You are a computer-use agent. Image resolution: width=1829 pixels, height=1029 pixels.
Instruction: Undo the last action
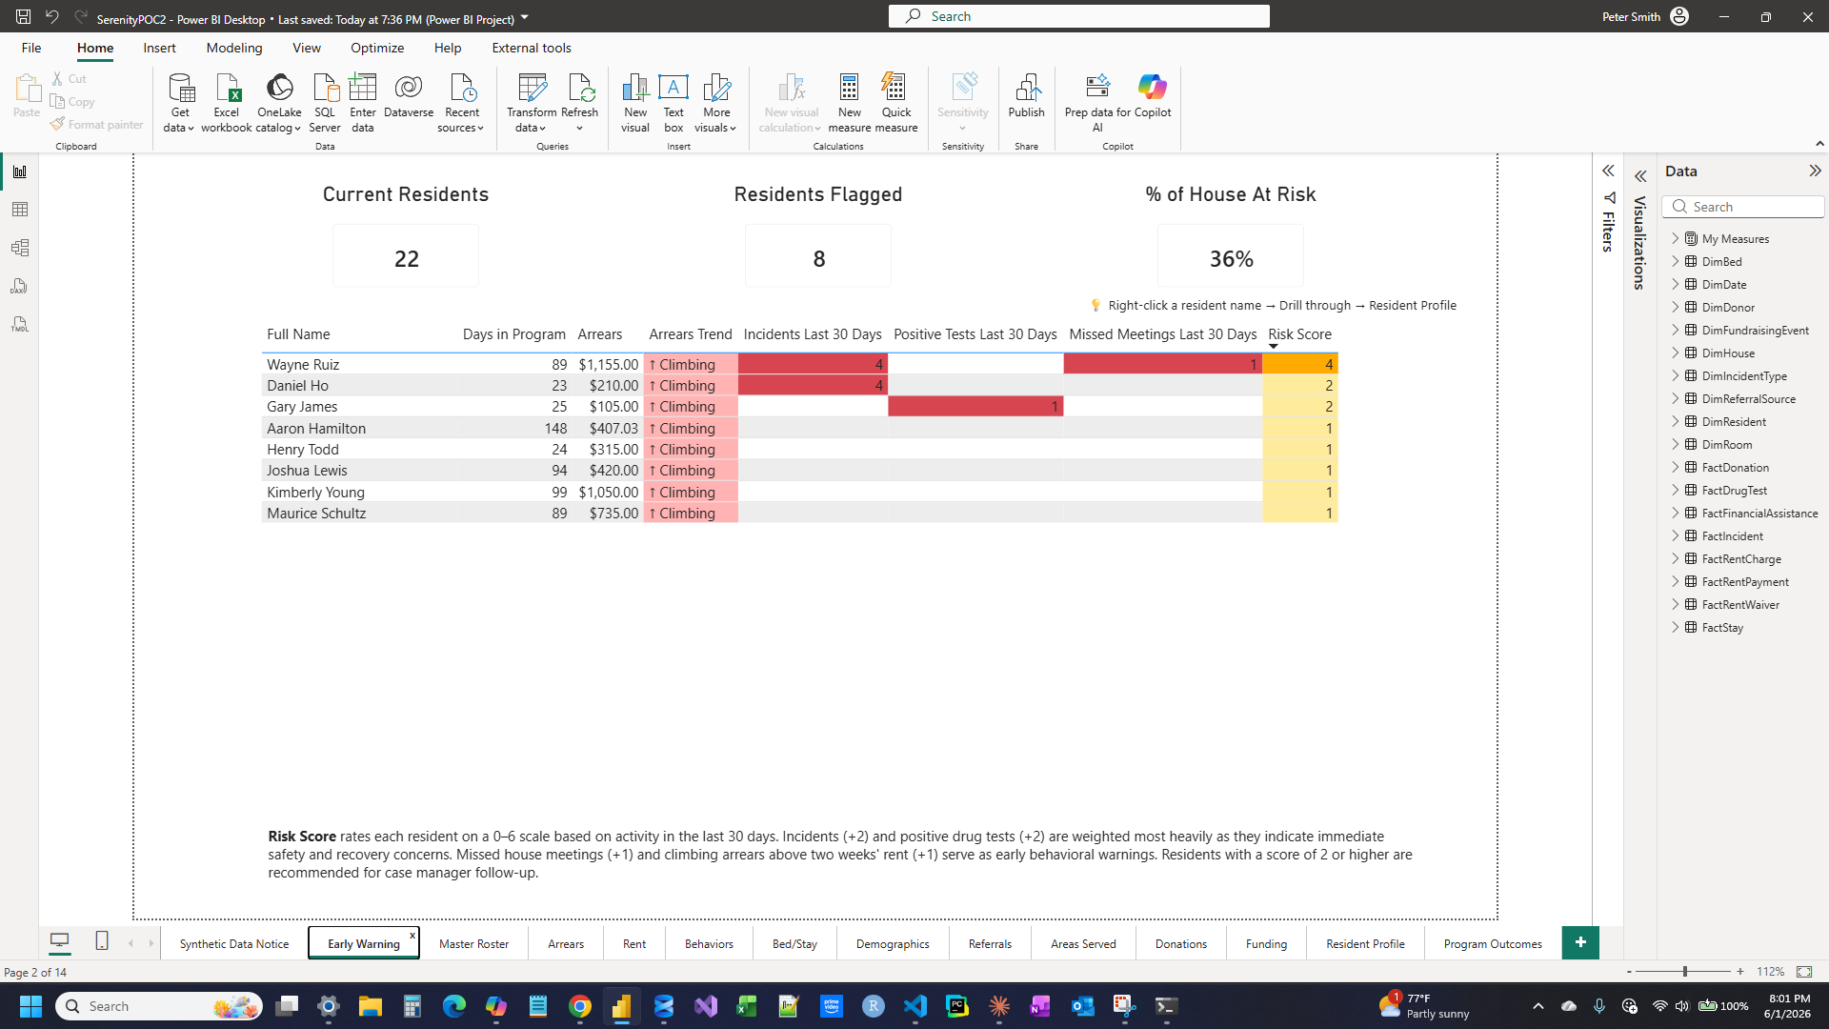pyautogui.click(x=52, y=17)
